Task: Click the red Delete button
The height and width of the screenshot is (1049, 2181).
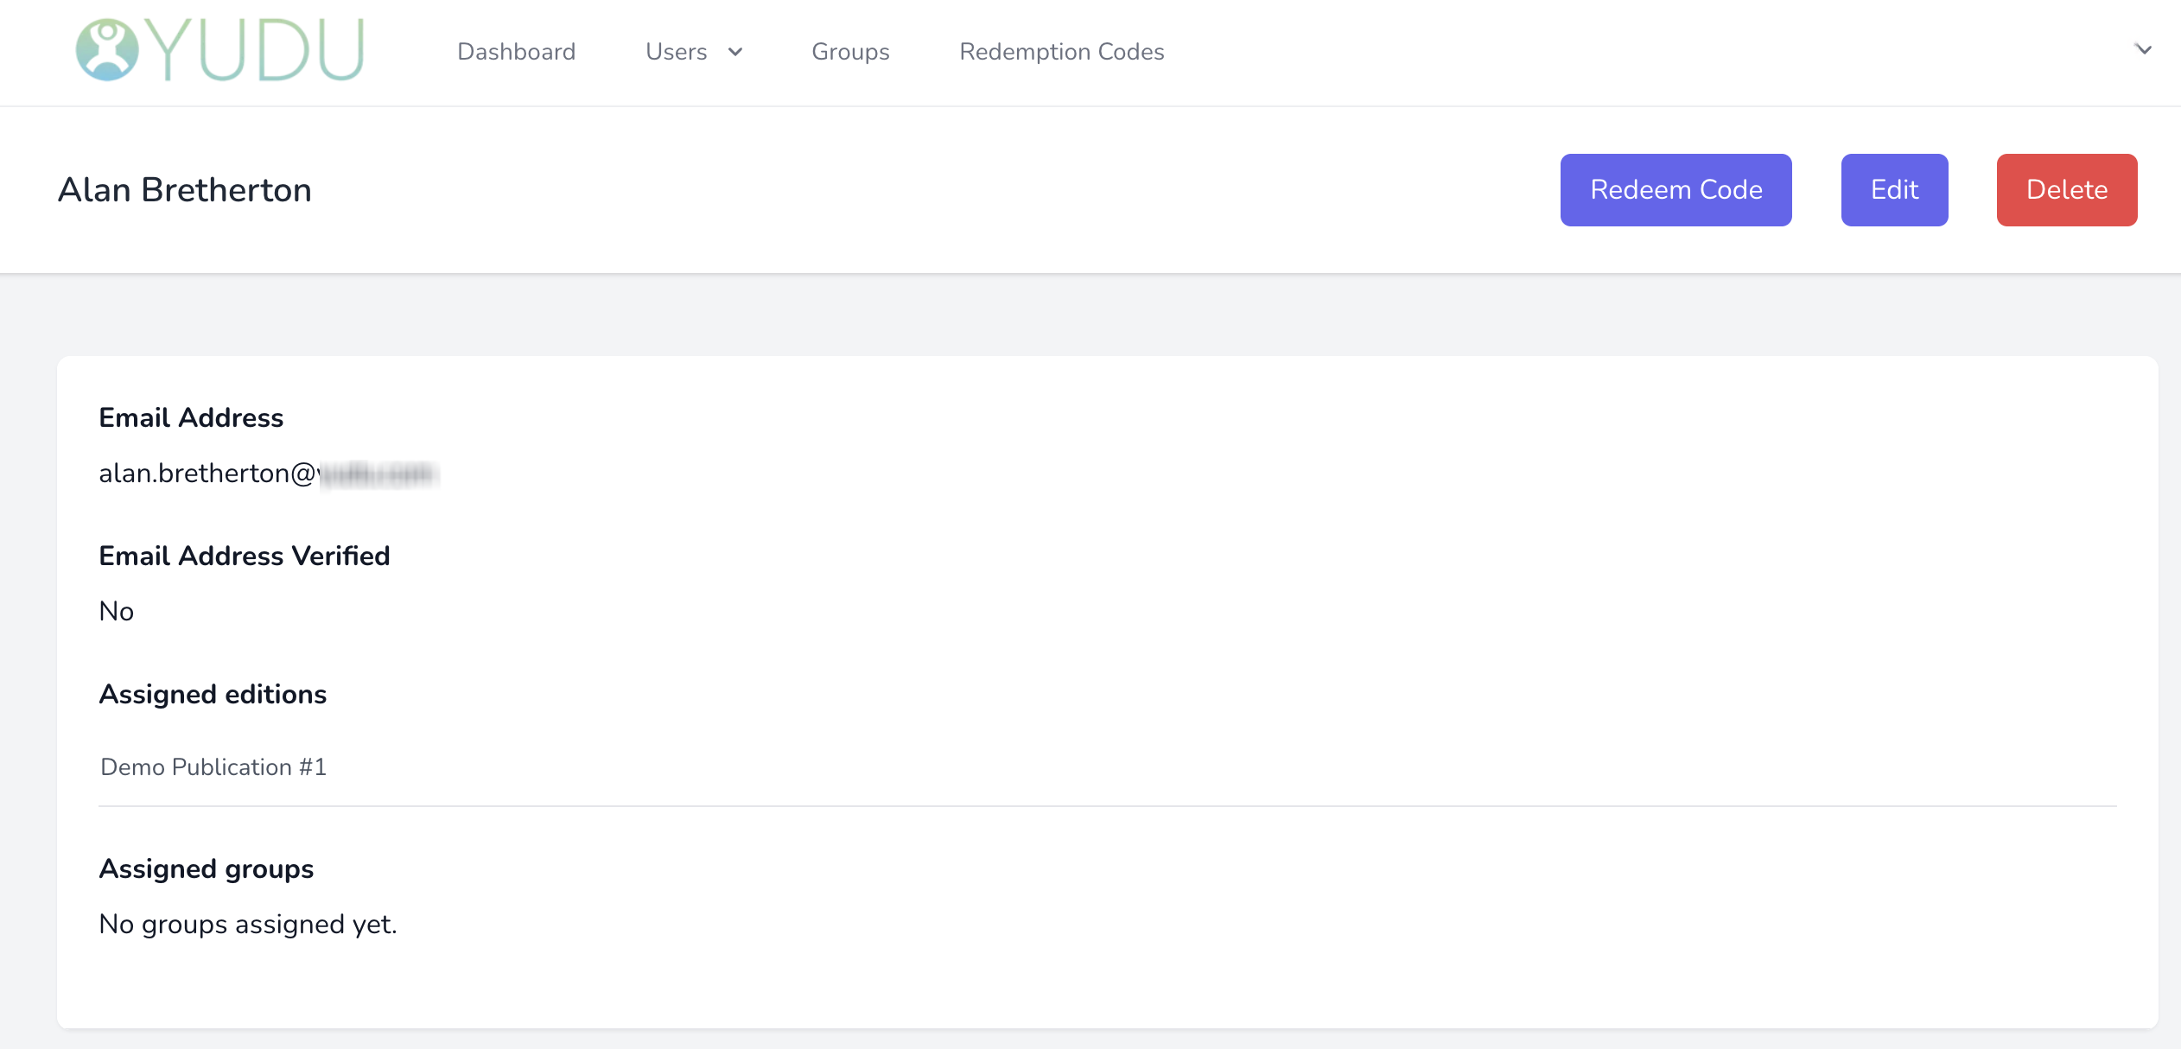Action: pyautogui.click(x=2067, y=189)
